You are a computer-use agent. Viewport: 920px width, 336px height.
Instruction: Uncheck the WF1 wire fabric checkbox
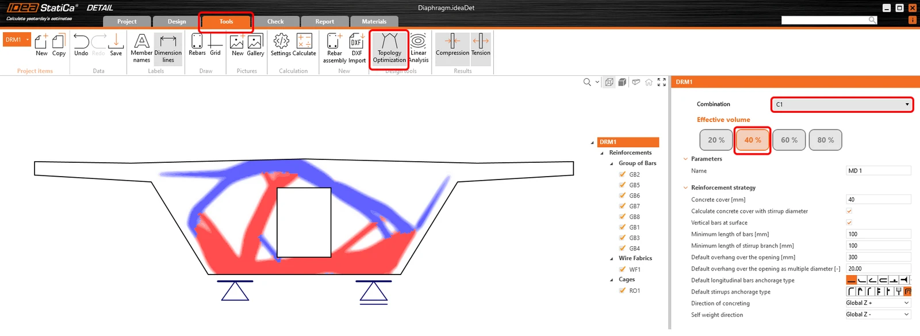pyautogui.click(x=622, y=269)
